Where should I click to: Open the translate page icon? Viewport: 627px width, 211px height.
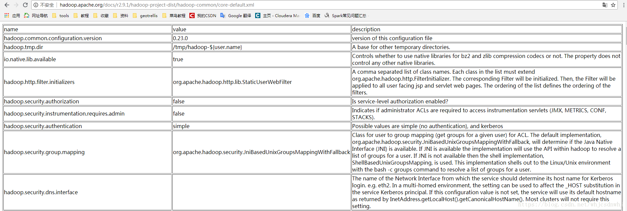pos(605,5)
